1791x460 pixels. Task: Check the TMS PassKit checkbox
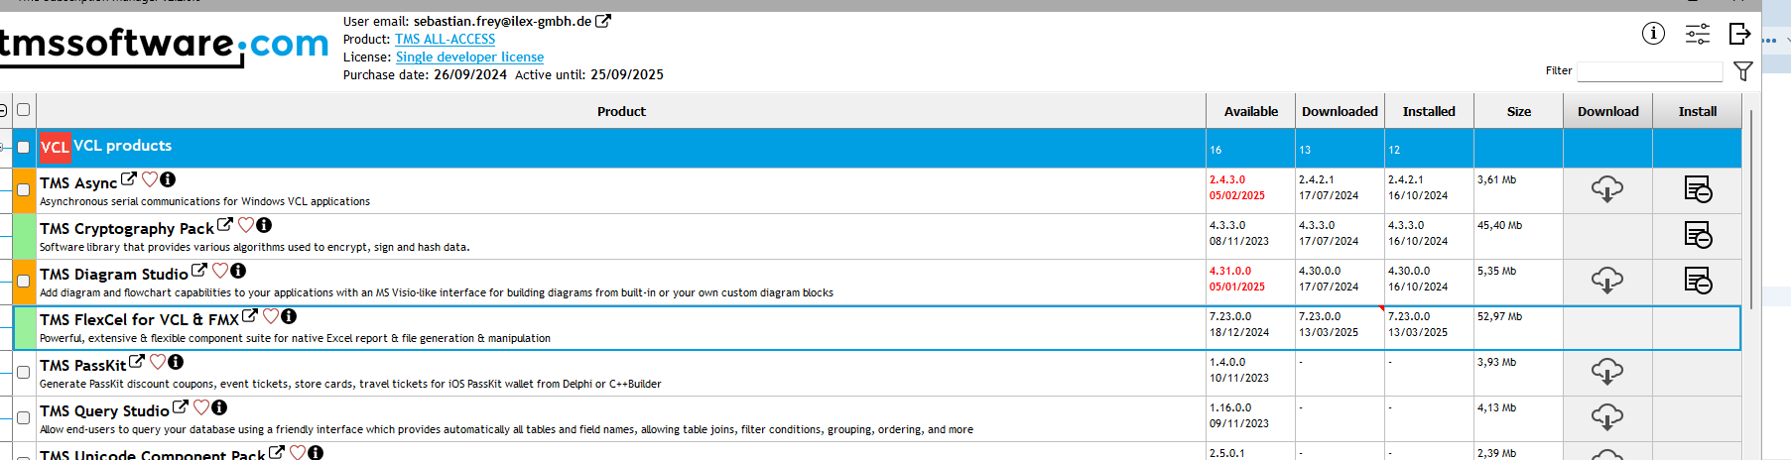coord(24,372)
